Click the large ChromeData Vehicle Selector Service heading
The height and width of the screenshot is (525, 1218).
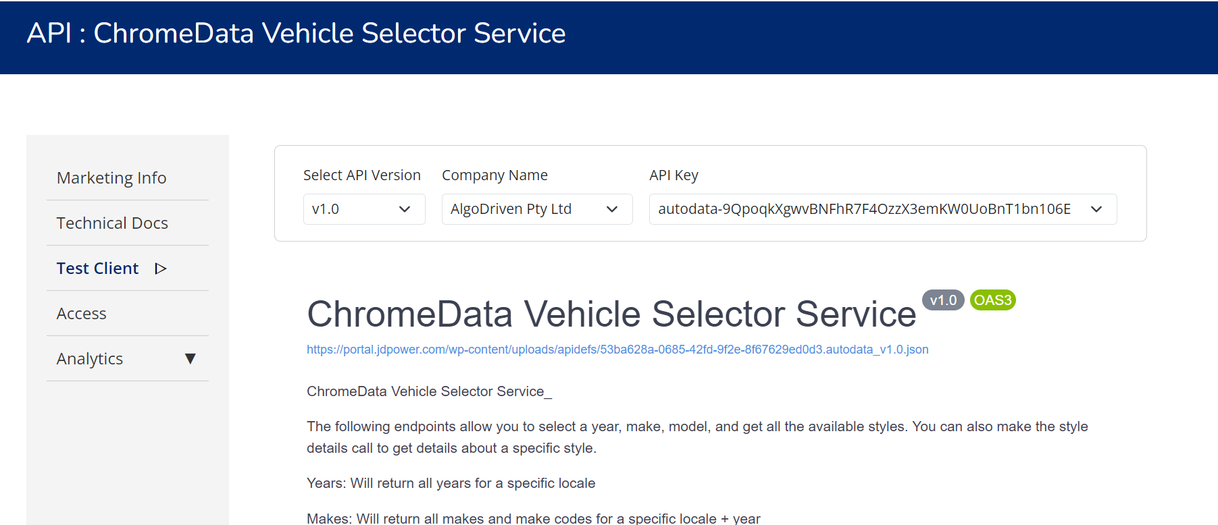611,314
